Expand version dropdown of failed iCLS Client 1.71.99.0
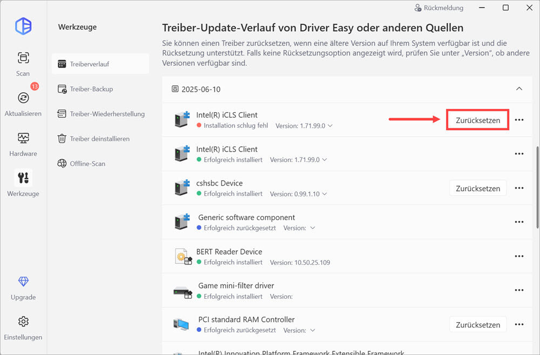Image resolution: width=540 pixels, height=355 pixels. click(330, 126)
